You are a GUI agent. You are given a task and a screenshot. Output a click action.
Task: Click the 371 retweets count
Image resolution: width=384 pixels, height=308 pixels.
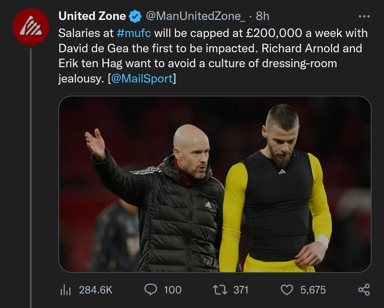(241, 290)
